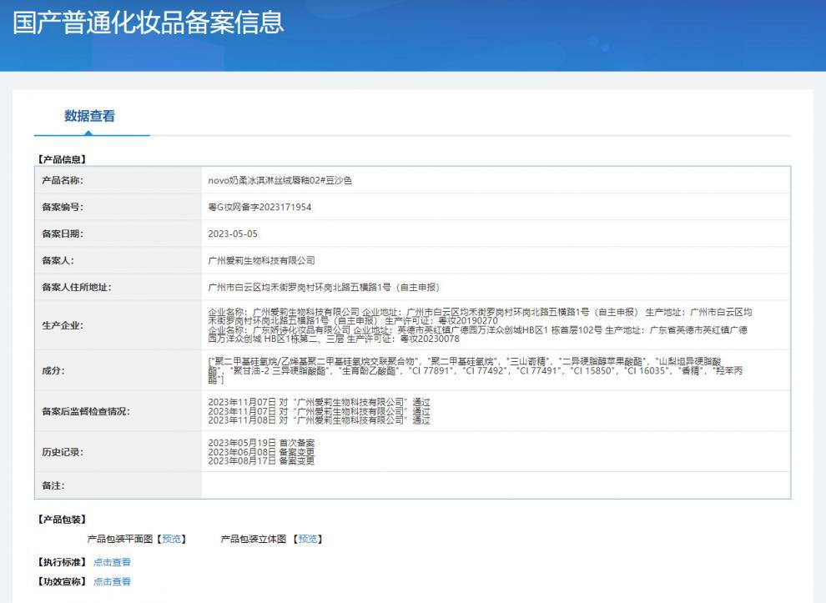
Task: Click the 备案人 company name 广州爱莉生物科技有限公司
Action: pyautogui.click(x=261, y=260)
